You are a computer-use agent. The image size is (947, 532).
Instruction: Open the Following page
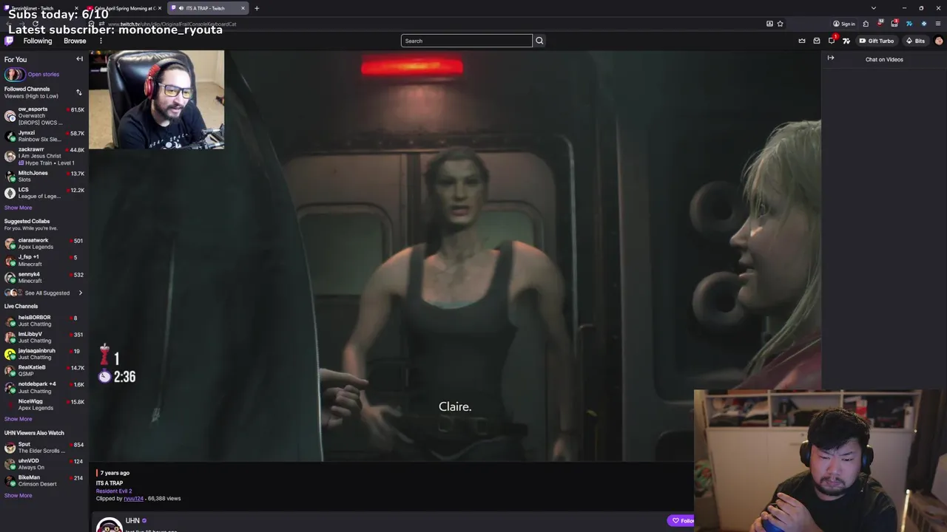[38, 41]
